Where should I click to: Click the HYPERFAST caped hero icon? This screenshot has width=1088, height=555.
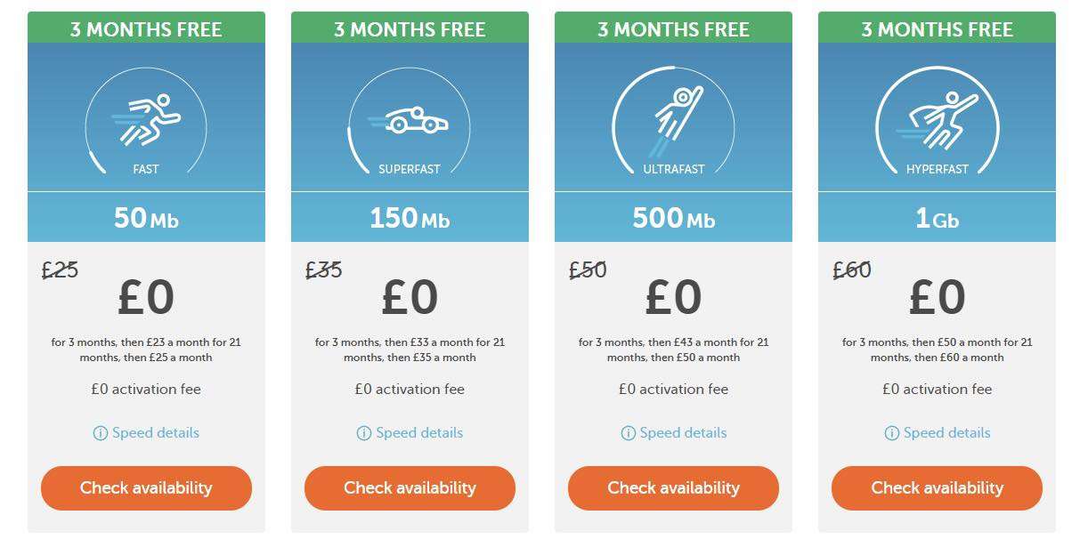click(x=937, y=120)
